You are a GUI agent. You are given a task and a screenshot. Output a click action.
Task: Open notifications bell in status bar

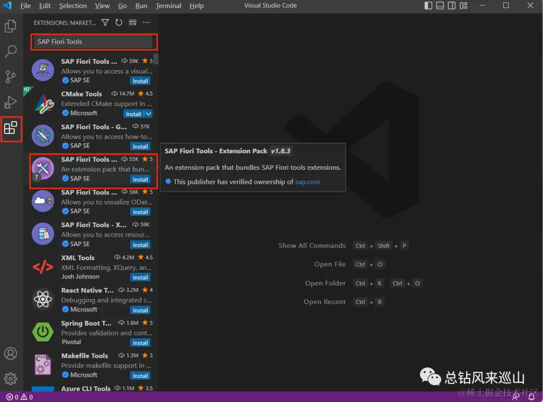531,397
